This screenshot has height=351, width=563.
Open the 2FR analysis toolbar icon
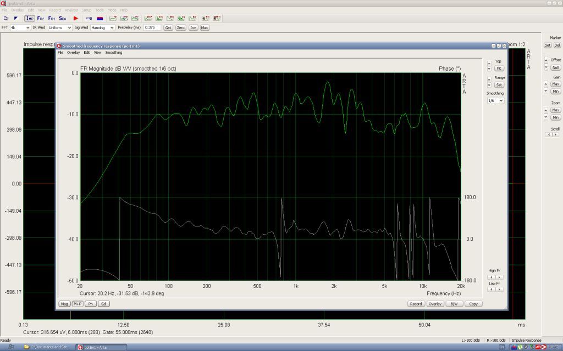[124, 18]
